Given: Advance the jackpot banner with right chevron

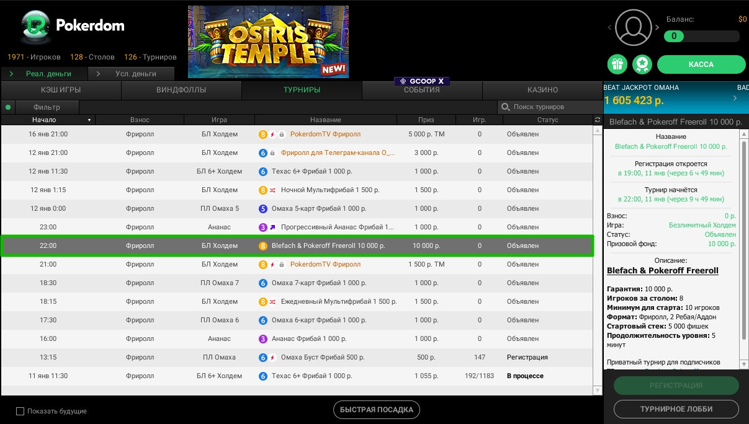Looking at the screenshot, I should [735, 98].
